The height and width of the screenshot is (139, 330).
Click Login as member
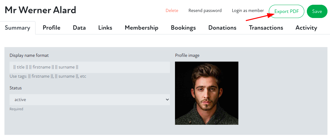tap(248, 10)
